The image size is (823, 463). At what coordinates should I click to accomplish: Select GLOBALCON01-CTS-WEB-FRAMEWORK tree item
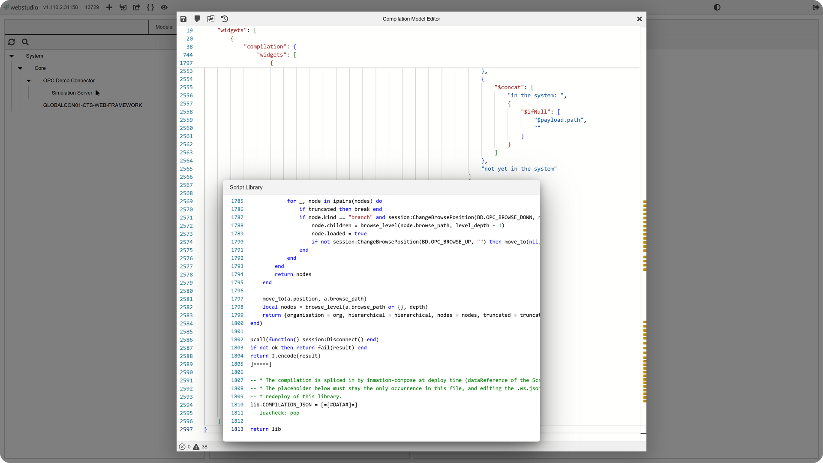coord(93,105)
